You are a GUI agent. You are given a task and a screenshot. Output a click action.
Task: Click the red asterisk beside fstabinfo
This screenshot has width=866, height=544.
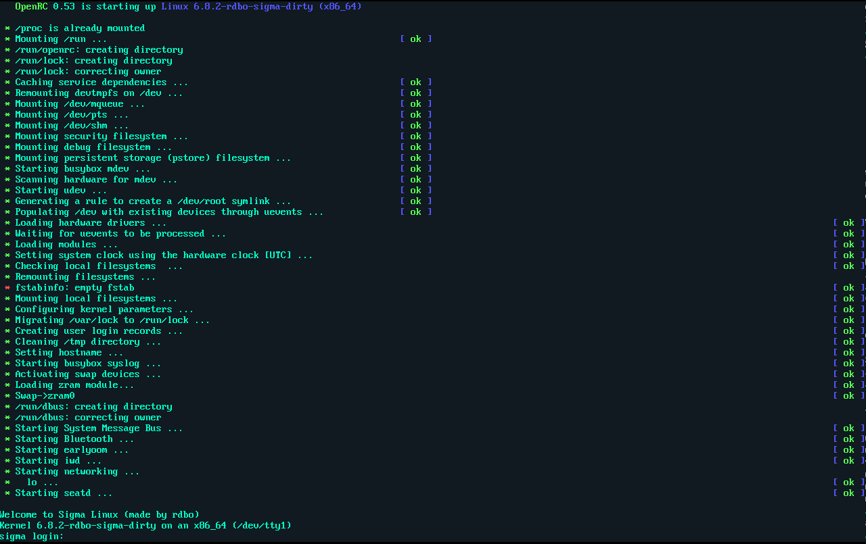pyautogui.click(x=7, y=288)
